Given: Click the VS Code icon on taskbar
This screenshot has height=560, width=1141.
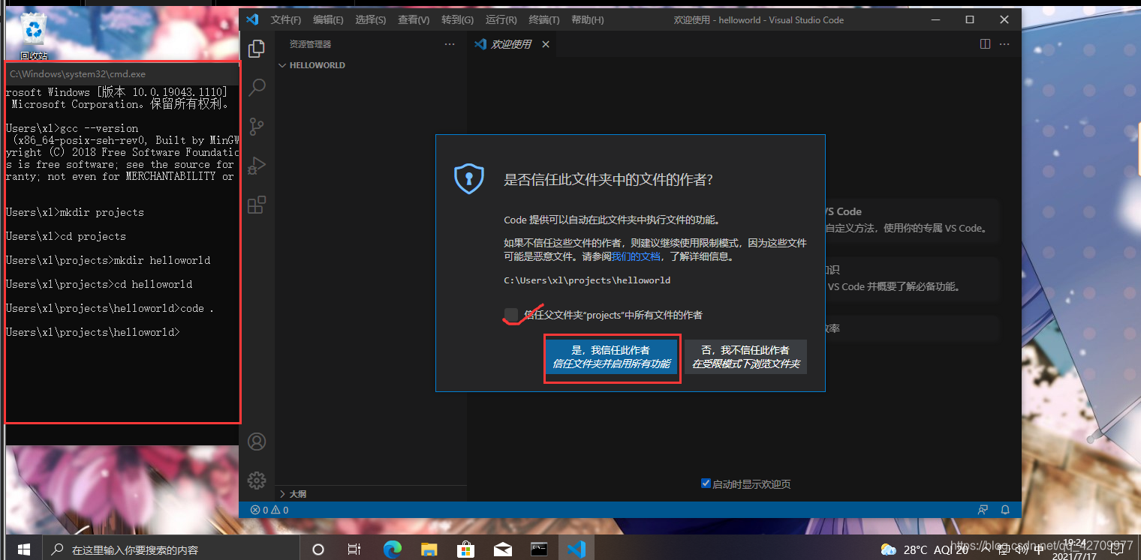Looking at the screenshot, I should [576, 550].
